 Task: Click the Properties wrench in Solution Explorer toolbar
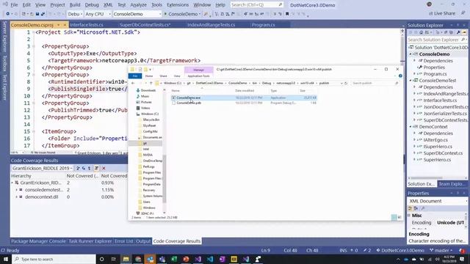point(458,32)
